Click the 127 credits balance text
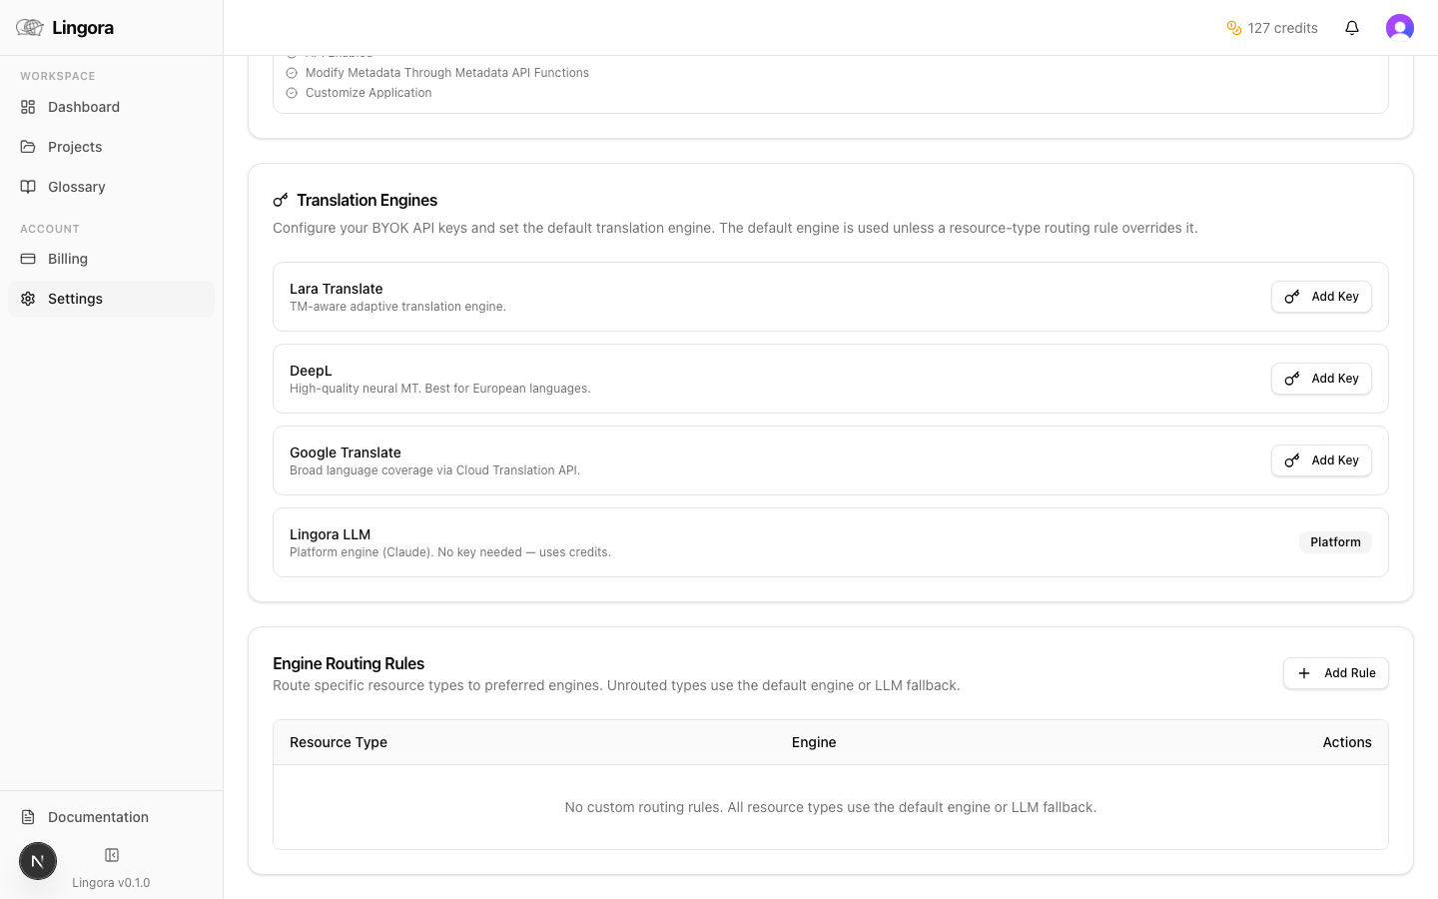This screenshot has height=899, width=1438. click(x=1282, y=28)
